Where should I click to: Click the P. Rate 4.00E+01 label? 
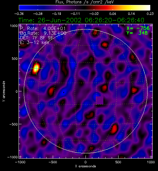(x=43, y=28)
